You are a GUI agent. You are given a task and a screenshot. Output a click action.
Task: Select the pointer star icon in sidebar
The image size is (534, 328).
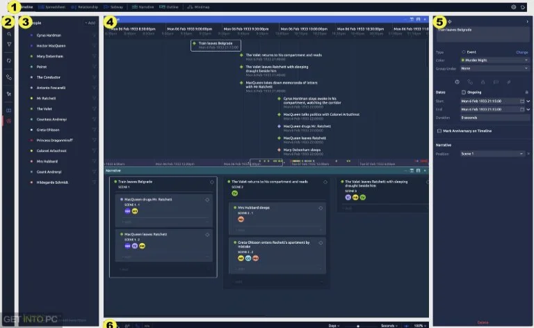point(9,94)
